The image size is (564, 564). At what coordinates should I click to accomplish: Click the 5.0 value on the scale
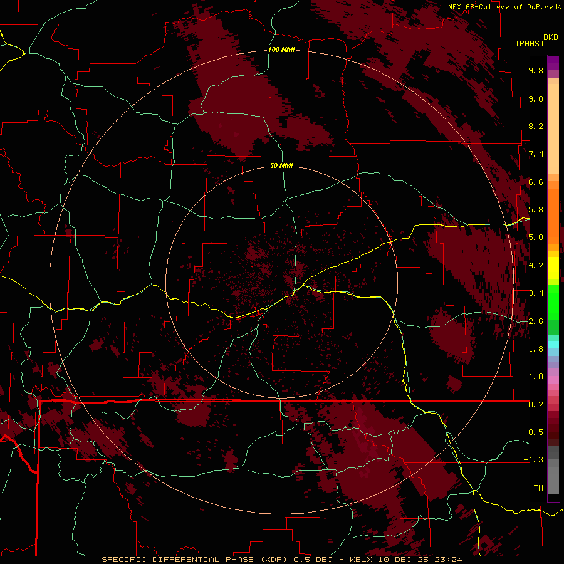tap(536, 238)
